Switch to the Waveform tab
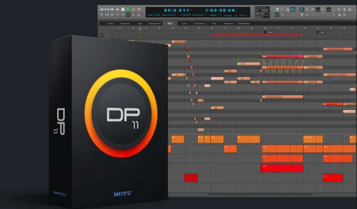The height and width of the screenshot is (209, 357). coord(228,24)
